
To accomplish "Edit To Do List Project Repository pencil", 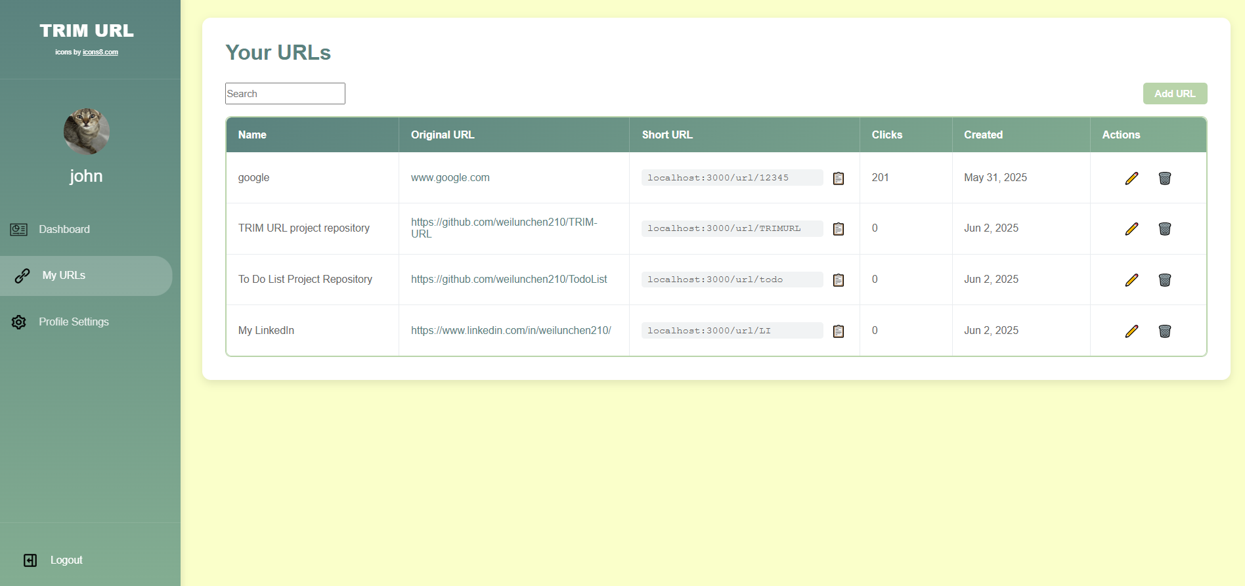I will [1131, 280].
